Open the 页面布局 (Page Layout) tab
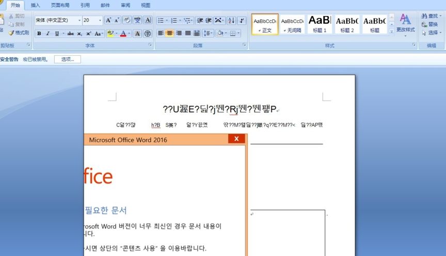The width and height of the screenshot is (446, 256). click(x=60, y=5)
